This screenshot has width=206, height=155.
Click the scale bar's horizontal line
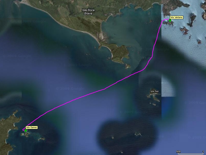[190, 153]
